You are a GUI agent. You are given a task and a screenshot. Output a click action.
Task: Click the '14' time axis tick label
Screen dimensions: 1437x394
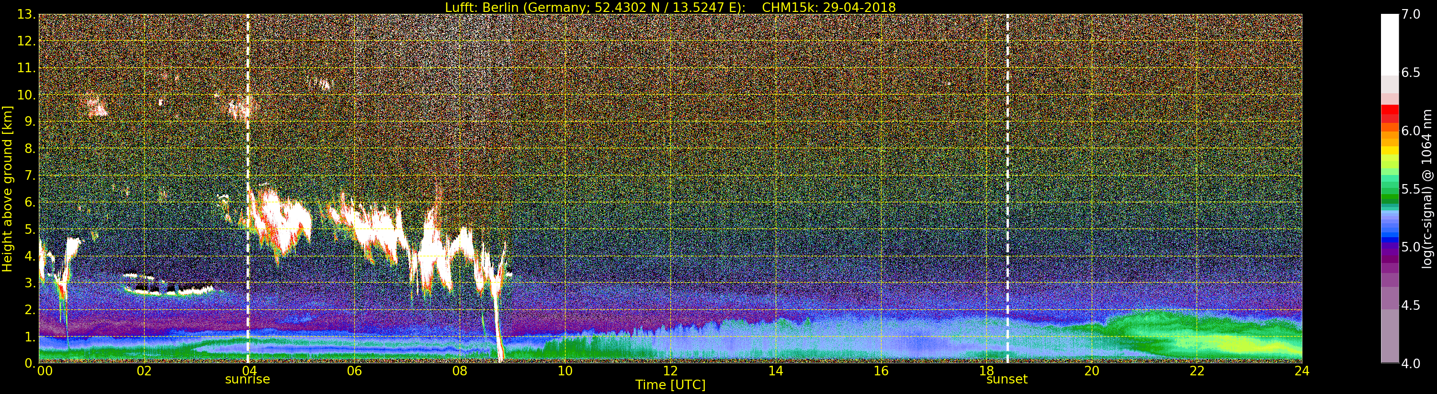click(x=775, y=371)
